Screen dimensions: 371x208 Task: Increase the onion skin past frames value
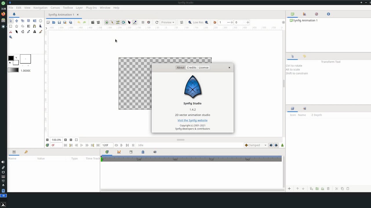pos(232,22)
